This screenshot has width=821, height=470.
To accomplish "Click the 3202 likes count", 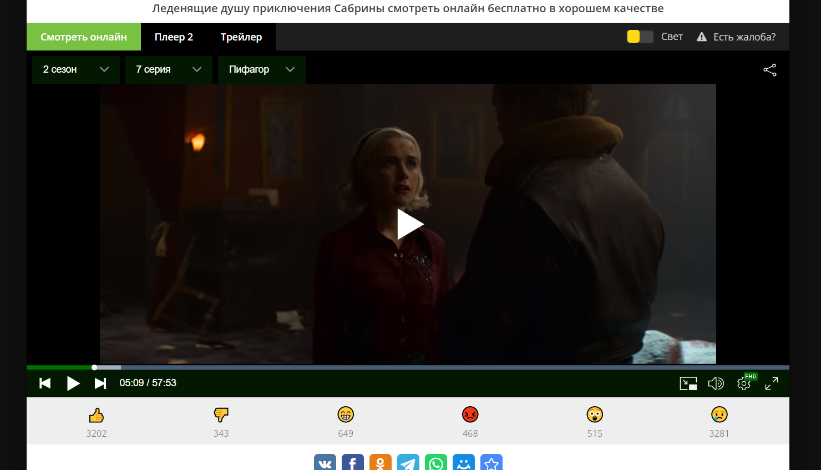I will click(97, 433).
